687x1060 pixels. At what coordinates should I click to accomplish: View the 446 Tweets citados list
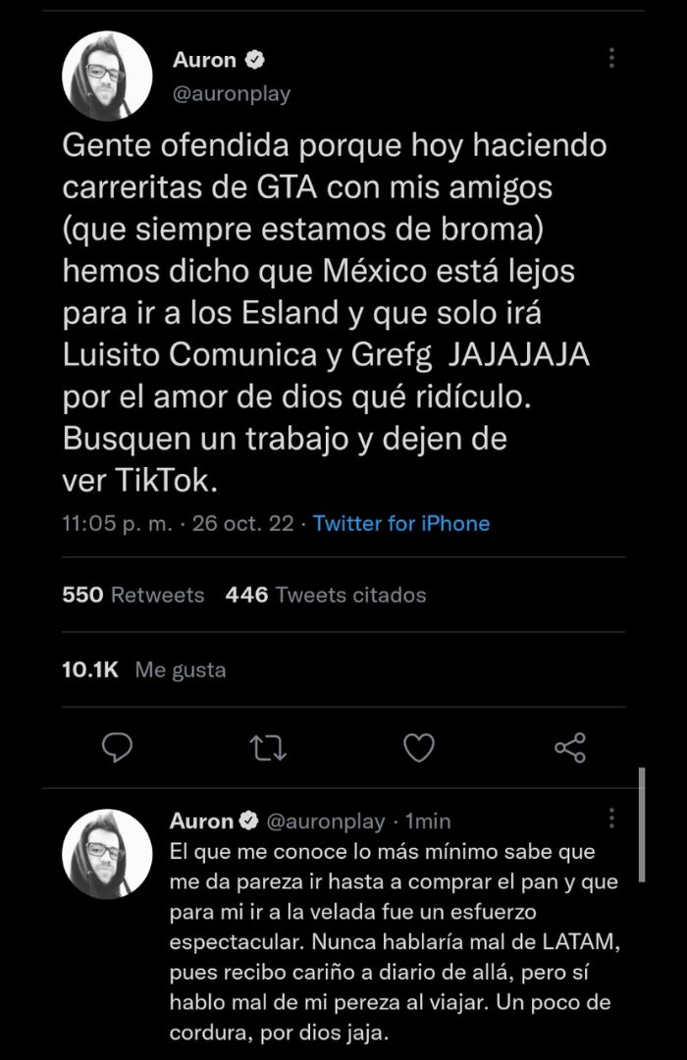pyautogui.click(x=326, y=595)
